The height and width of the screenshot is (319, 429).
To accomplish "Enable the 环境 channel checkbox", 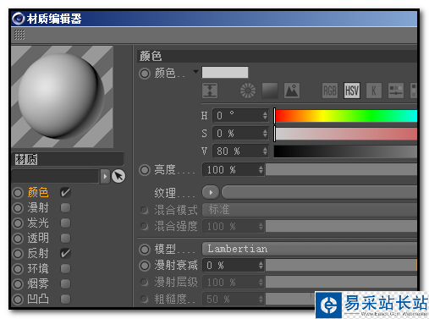I will (65, 268).
